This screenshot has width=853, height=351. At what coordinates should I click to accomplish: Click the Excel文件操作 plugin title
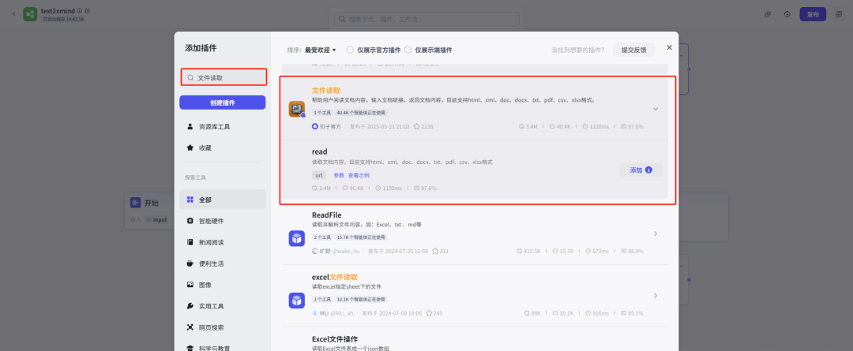click(x=335, y=339)
